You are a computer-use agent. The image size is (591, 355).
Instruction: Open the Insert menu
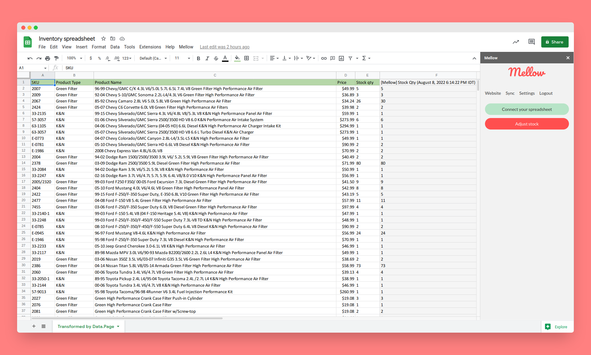click(x=82, y=47)
